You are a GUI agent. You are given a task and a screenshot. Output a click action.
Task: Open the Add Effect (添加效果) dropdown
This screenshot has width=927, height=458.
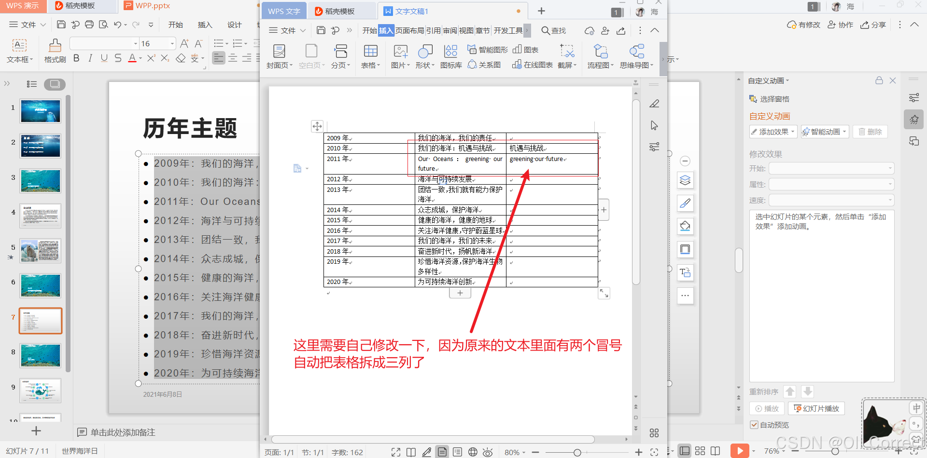click(x=772, y=132)
